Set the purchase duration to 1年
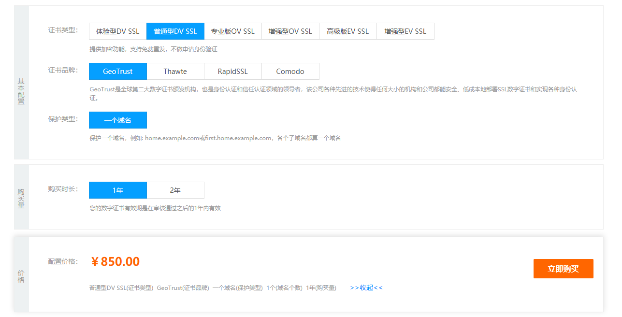This screenshot has height=317, width=622. (x=117, y=190)
